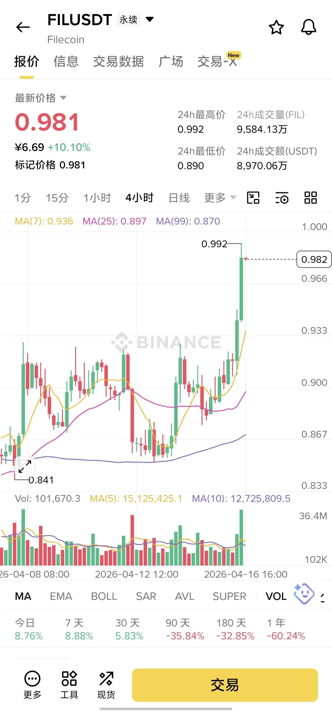Tap the 30 天 5.83% performance

coord(129,629)
